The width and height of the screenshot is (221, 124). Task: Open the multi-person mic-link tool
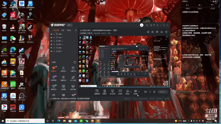click(x=73, y=78)
